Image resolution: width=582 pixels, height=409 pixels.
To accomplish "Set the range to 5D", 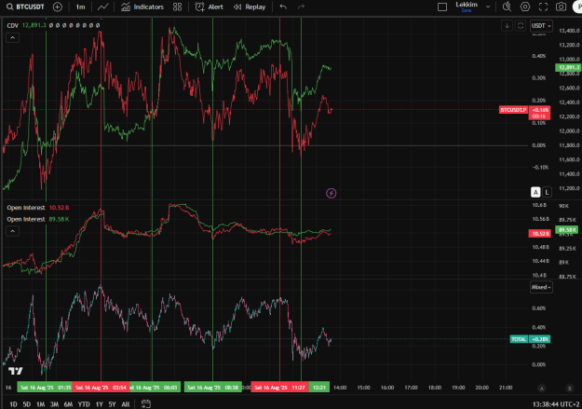I will [x=27, y=404].
